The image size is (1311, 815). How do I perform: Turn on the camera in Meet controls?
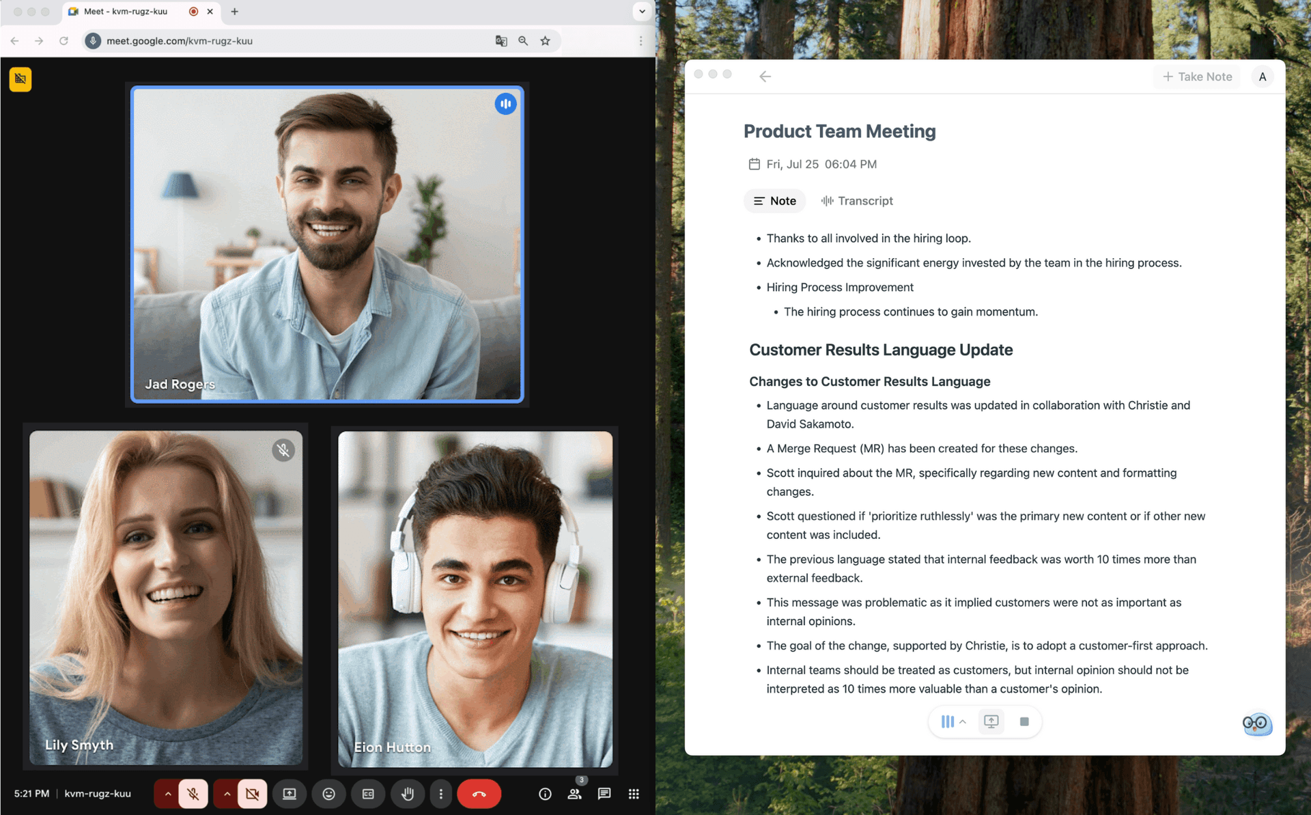point(253,794)
